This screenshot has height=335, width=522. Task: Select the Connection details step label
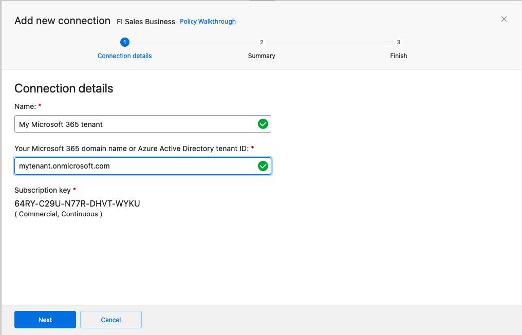[124, 55]
